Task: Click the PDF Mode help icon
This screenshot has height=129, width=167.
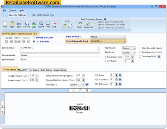Action: pos(87,84)
